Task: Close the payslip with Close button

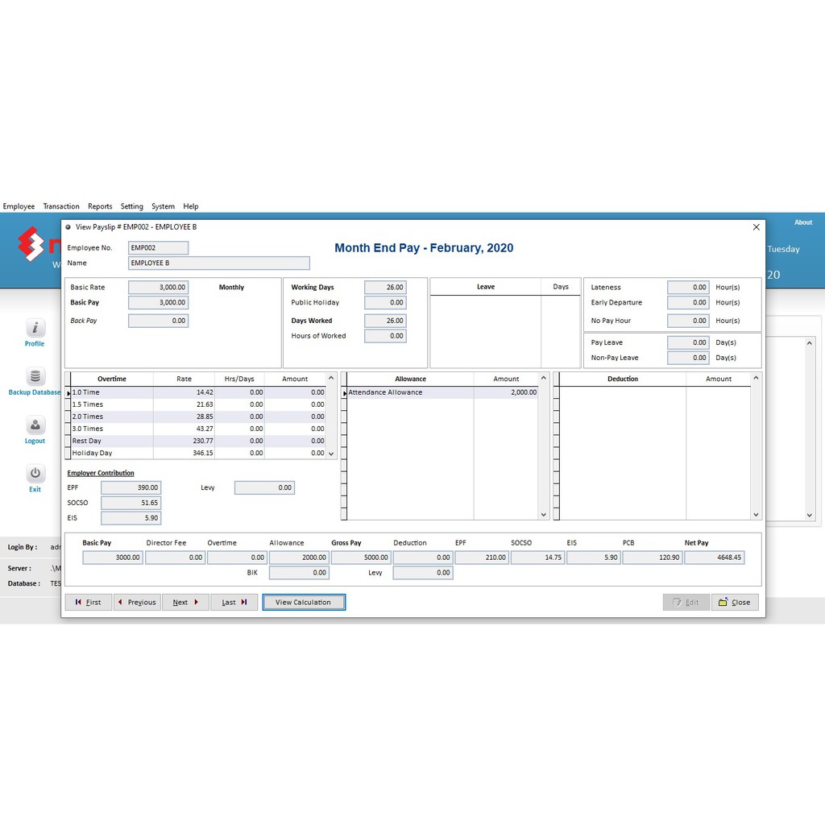Action: pos(734,602)
